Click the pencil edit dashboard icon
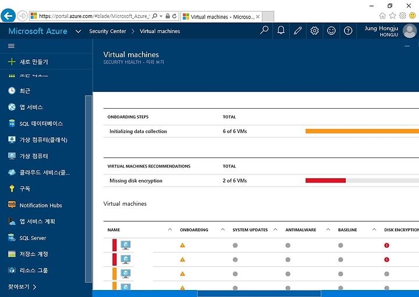The image size is (419, 297). [298, 31]
